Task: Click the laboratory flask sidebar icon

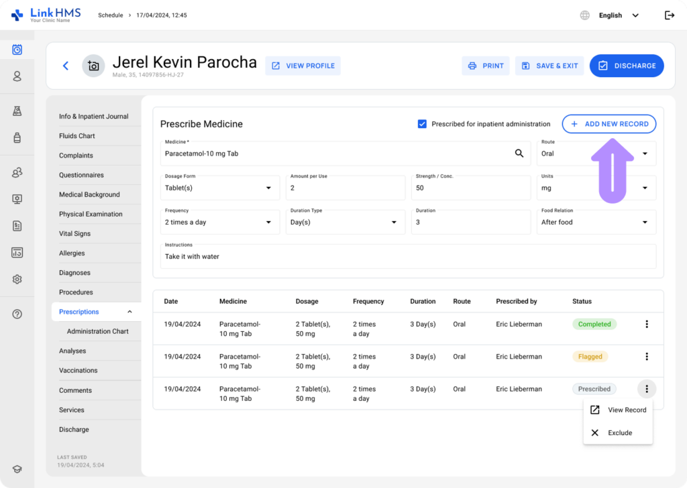Action: point(17,111)
